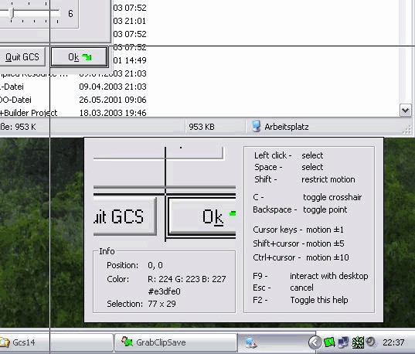
Task: Click the slider thumb set to 6
Action: (x=11, y=12)
